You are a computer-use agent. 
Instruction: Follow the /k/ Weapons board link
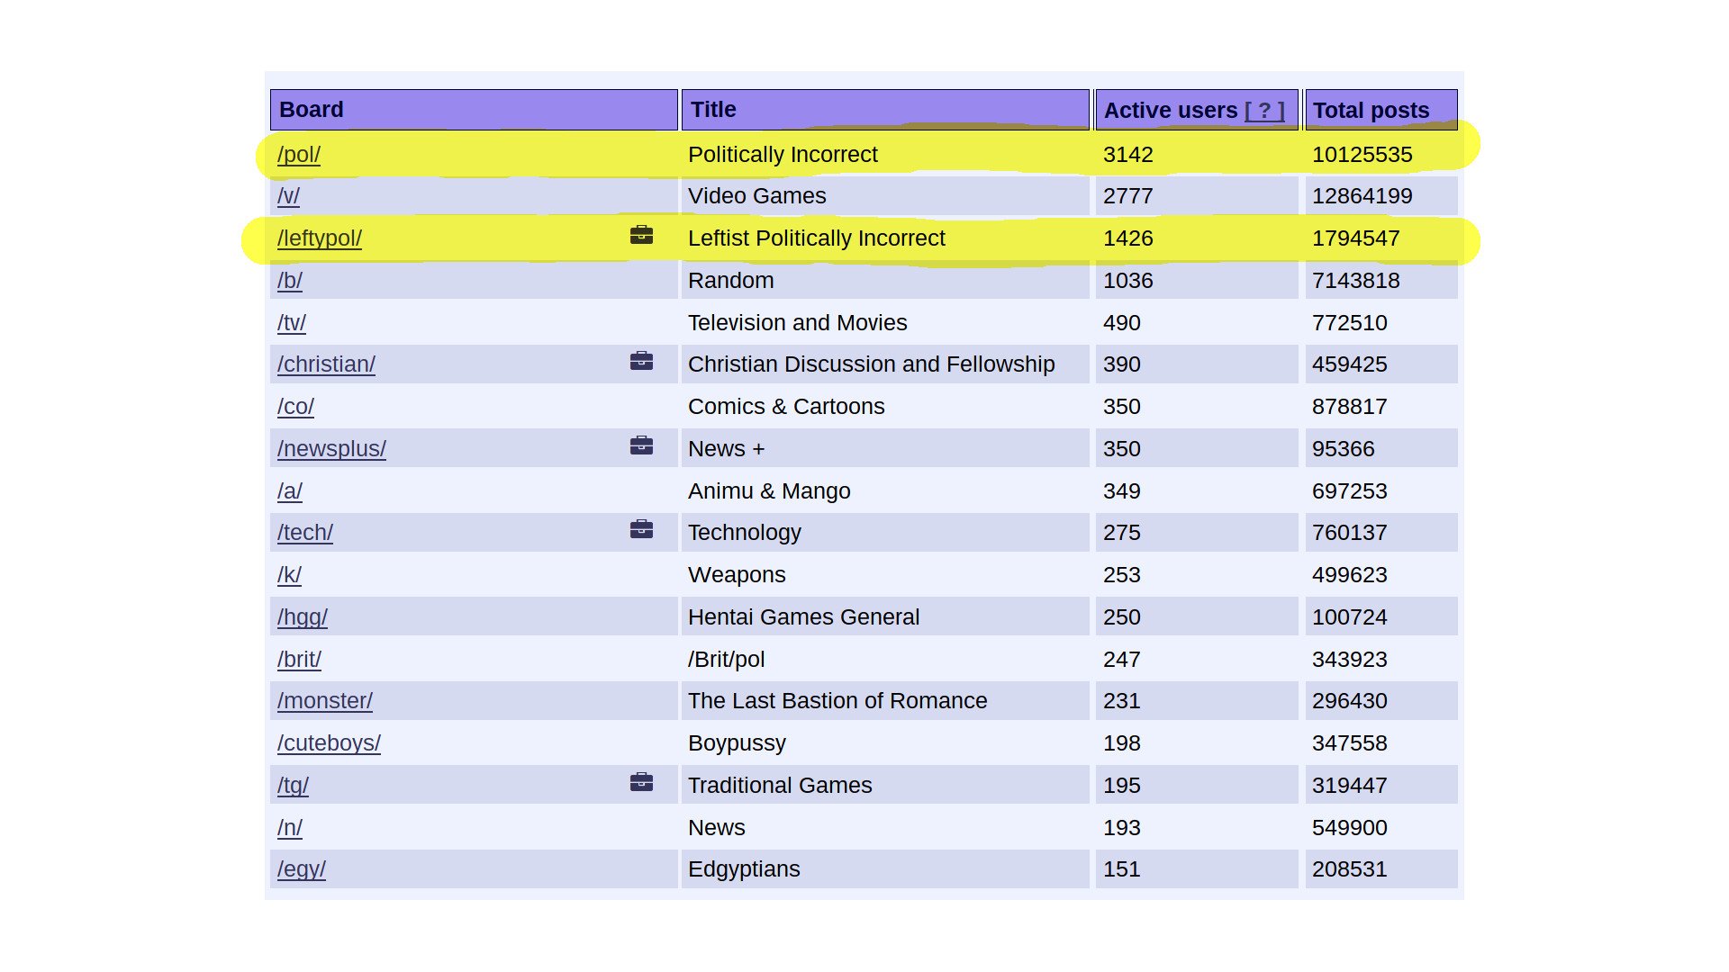click(289, 575)
